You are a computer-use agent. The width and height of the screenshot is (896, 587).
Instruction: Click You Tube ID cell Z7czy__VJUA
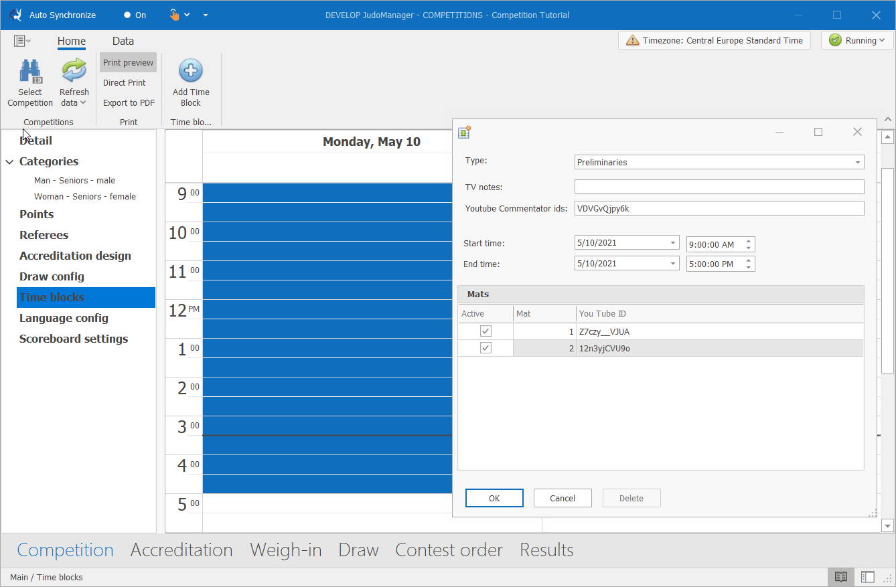point(720,331)
